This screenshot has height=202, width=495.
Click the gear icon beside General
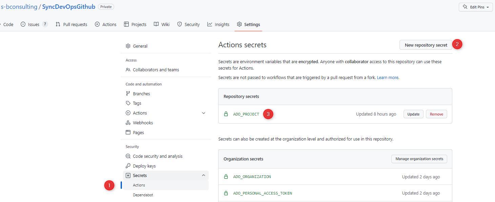point(128,46)
